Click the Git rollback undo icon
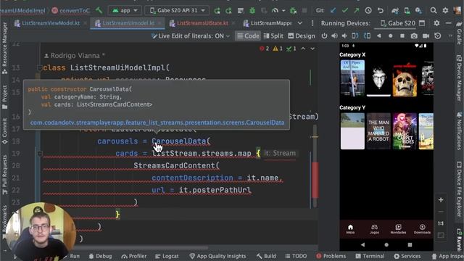 tap(380, 11)
